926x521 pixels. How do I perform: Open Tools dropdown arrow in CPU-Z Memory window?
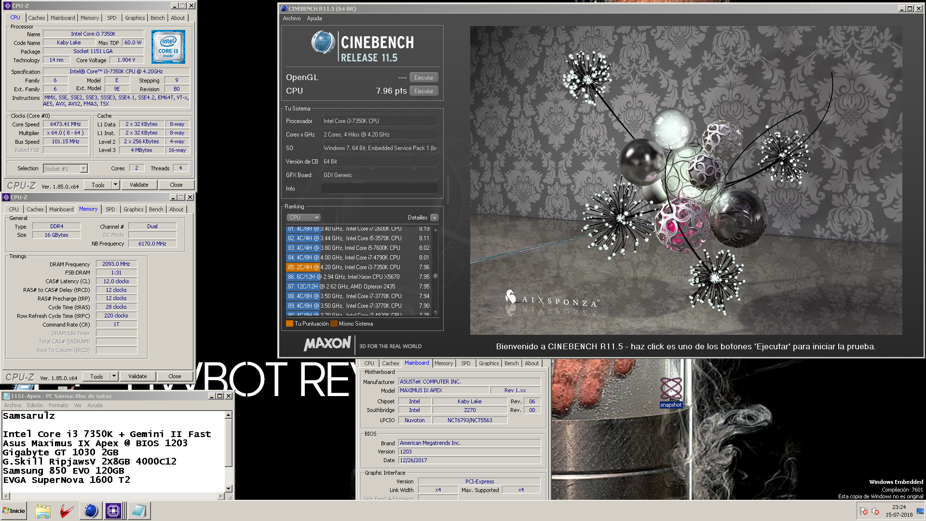(x=114, y=376)
